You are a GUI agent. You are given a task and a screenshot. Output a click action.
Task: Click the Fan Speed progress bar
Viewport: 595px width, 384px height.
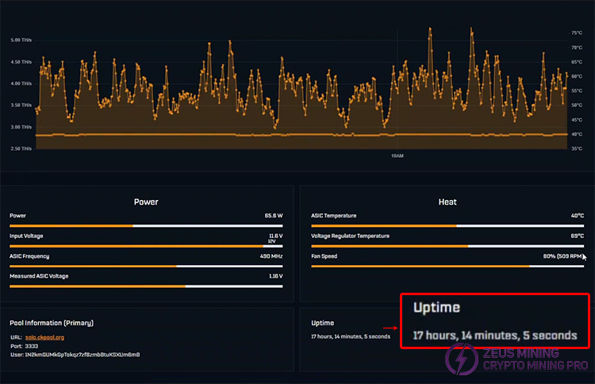pyautogui.click(x=447, y=266)
